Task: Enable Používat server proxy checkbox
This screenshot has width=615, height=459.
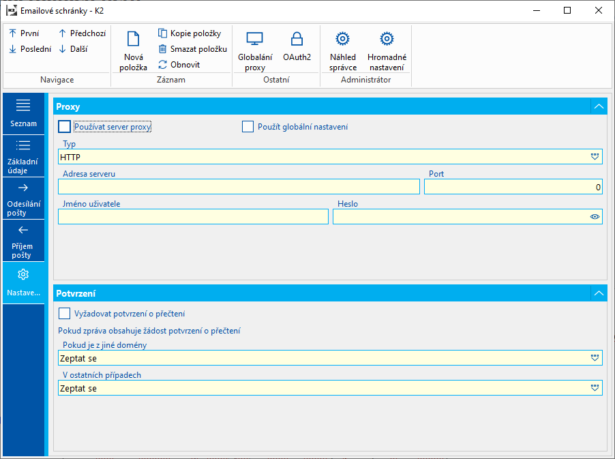Action: coord(65,127)
